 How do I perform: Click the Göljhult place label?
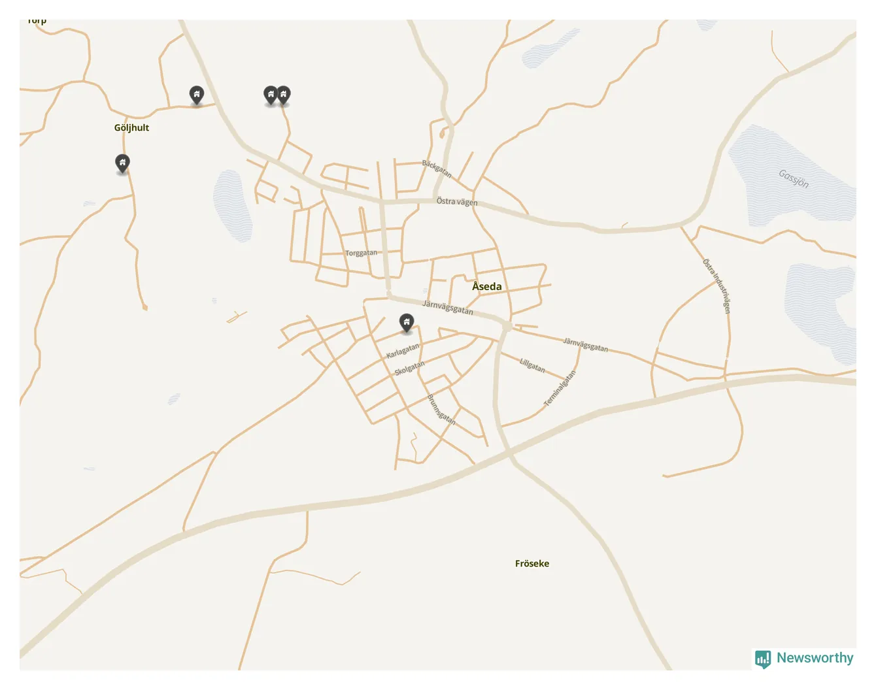[131, 128]
